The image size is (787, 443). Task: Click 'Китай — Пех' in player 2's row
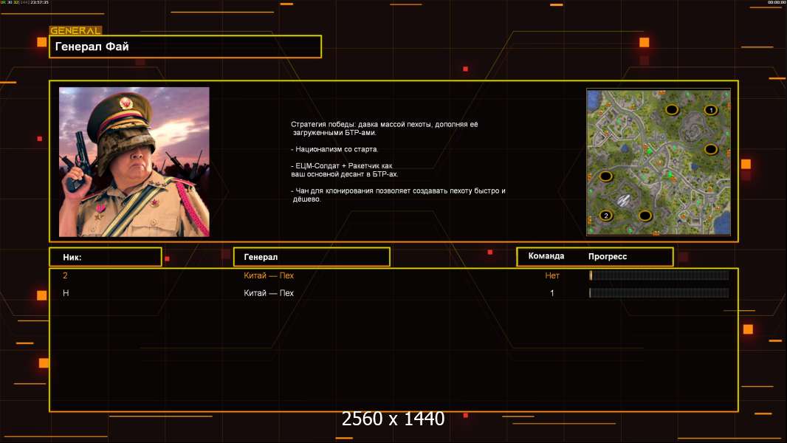(x=269, y=275)
